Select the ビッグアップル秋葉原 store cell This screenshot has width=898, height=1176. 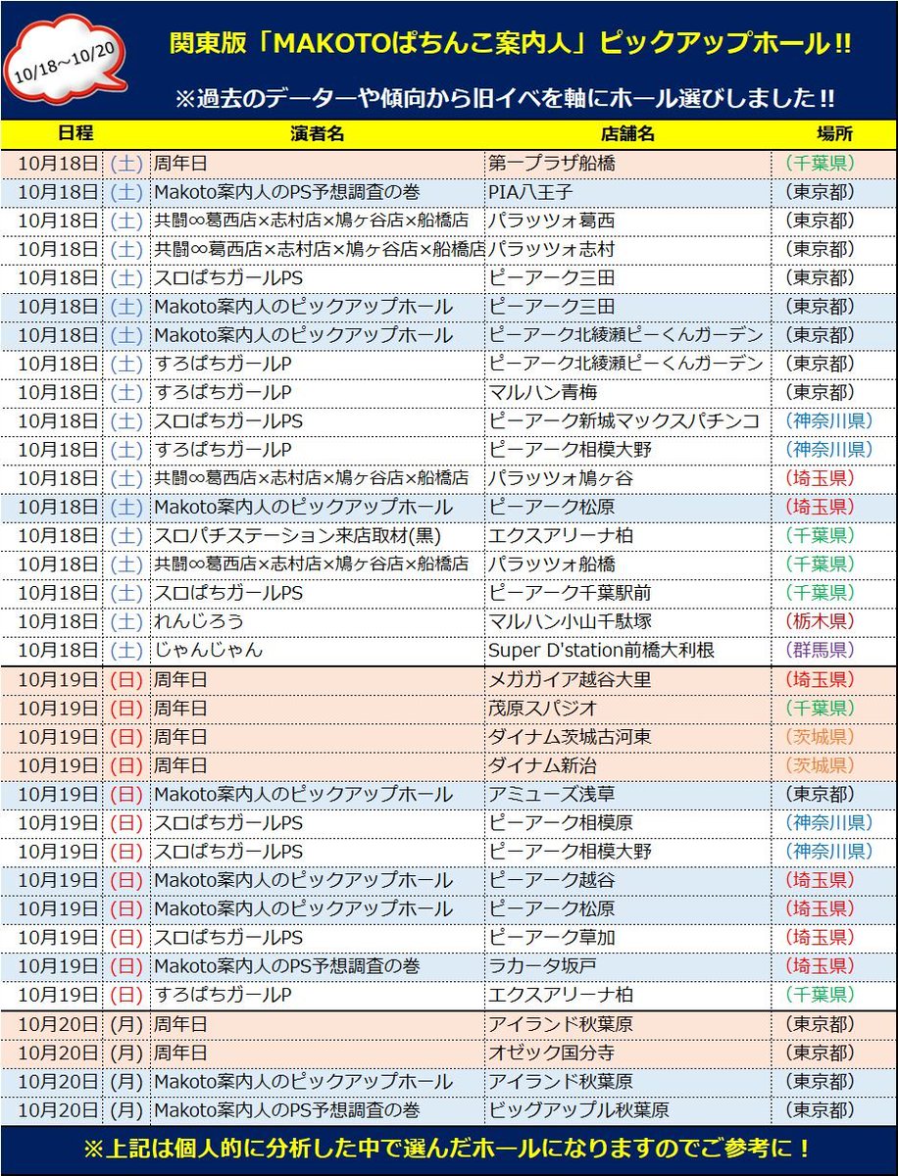click(627, 1109)
